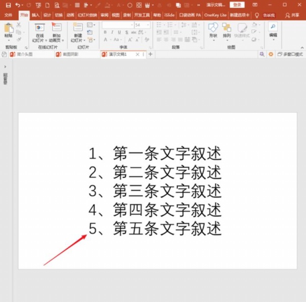The image size is (306, 302).
Task: Open the 排列 arrange menu
Action: coord(227,32)
